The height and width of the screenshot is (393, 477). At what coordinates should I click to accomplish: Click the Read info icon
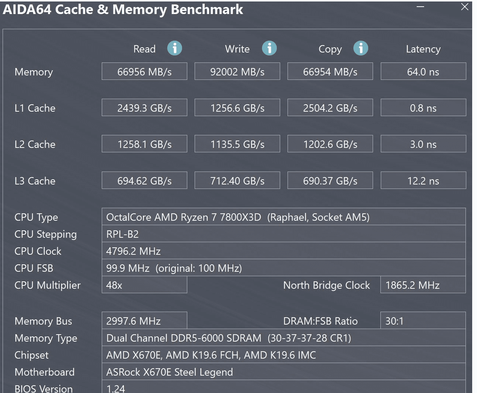coord(174,48)
